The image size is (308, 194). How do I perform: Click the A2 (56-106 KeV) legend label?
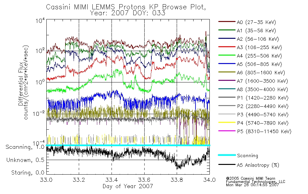(258, 39)
